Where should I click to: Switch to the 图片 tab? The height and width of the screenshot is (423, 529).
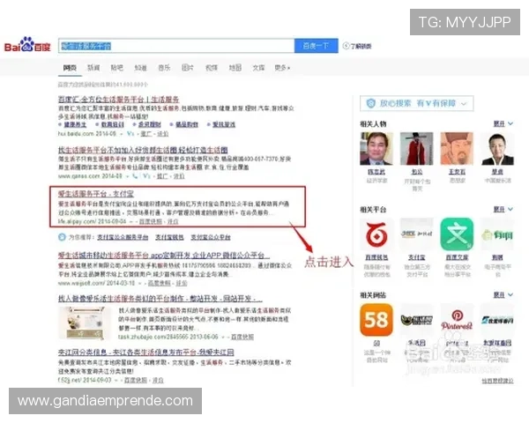(x=188, y=68)
